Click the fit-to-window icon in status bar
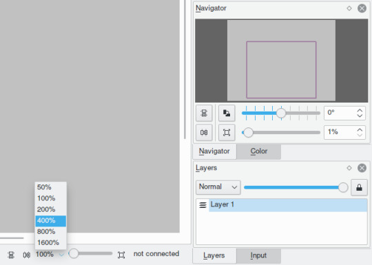 [121, 255]
